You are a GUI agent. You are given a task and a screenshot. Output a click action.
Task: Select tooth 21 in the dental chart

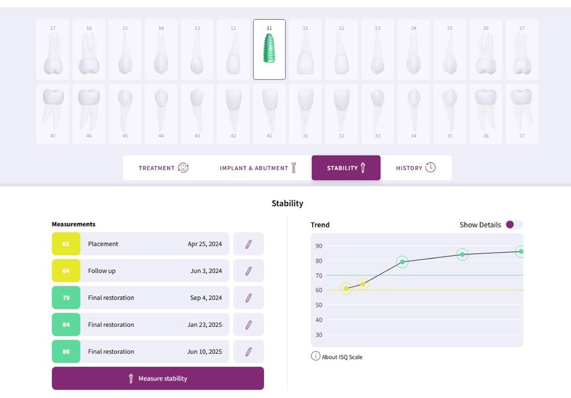pos(305,49)
